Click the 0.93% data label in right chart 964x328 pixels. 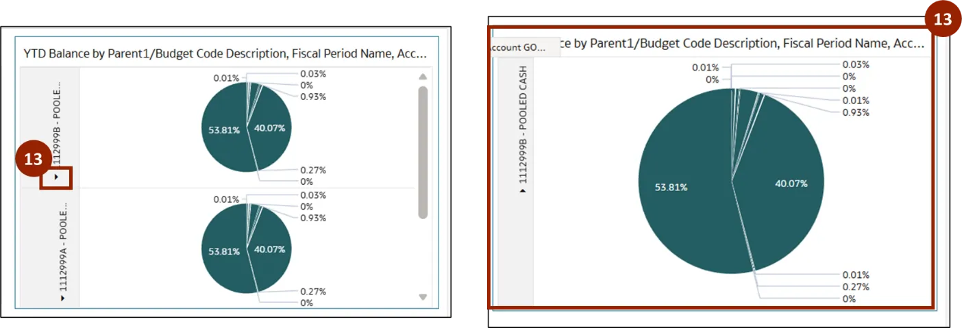[x=856, y=112]
